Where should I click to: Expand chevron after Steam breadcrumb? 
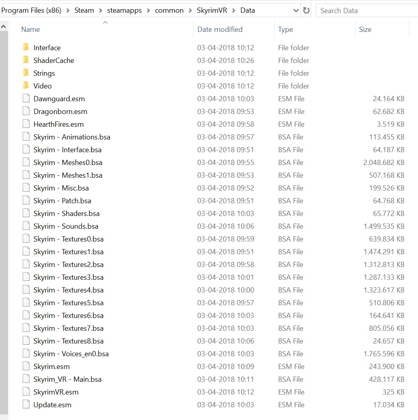(x=101, y=10)
